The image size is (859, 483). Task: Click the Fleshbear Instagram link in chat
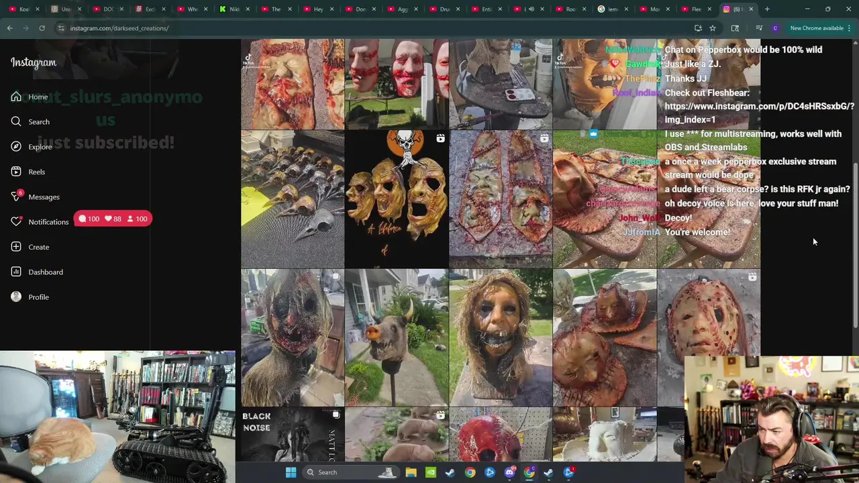pos(759,113)
